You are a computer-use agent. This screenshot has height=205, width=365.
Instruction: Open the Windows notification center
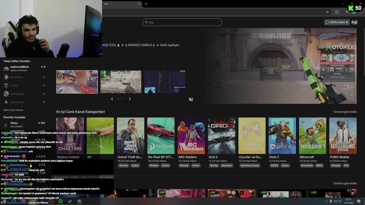click(359, 201)
